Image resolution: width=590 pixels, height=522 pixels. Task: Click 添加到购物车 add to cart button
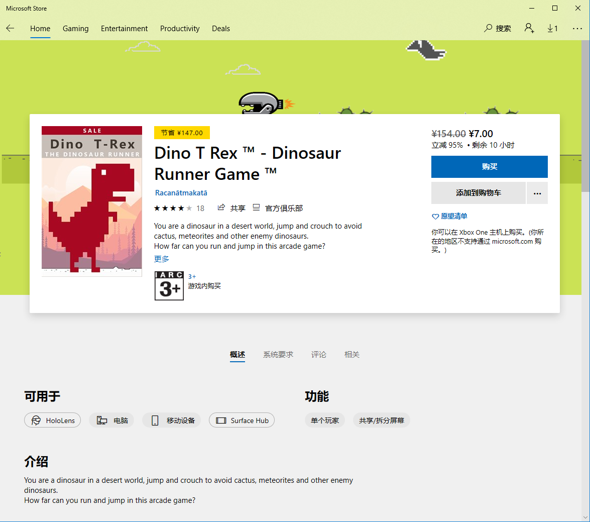click(478, 193)
